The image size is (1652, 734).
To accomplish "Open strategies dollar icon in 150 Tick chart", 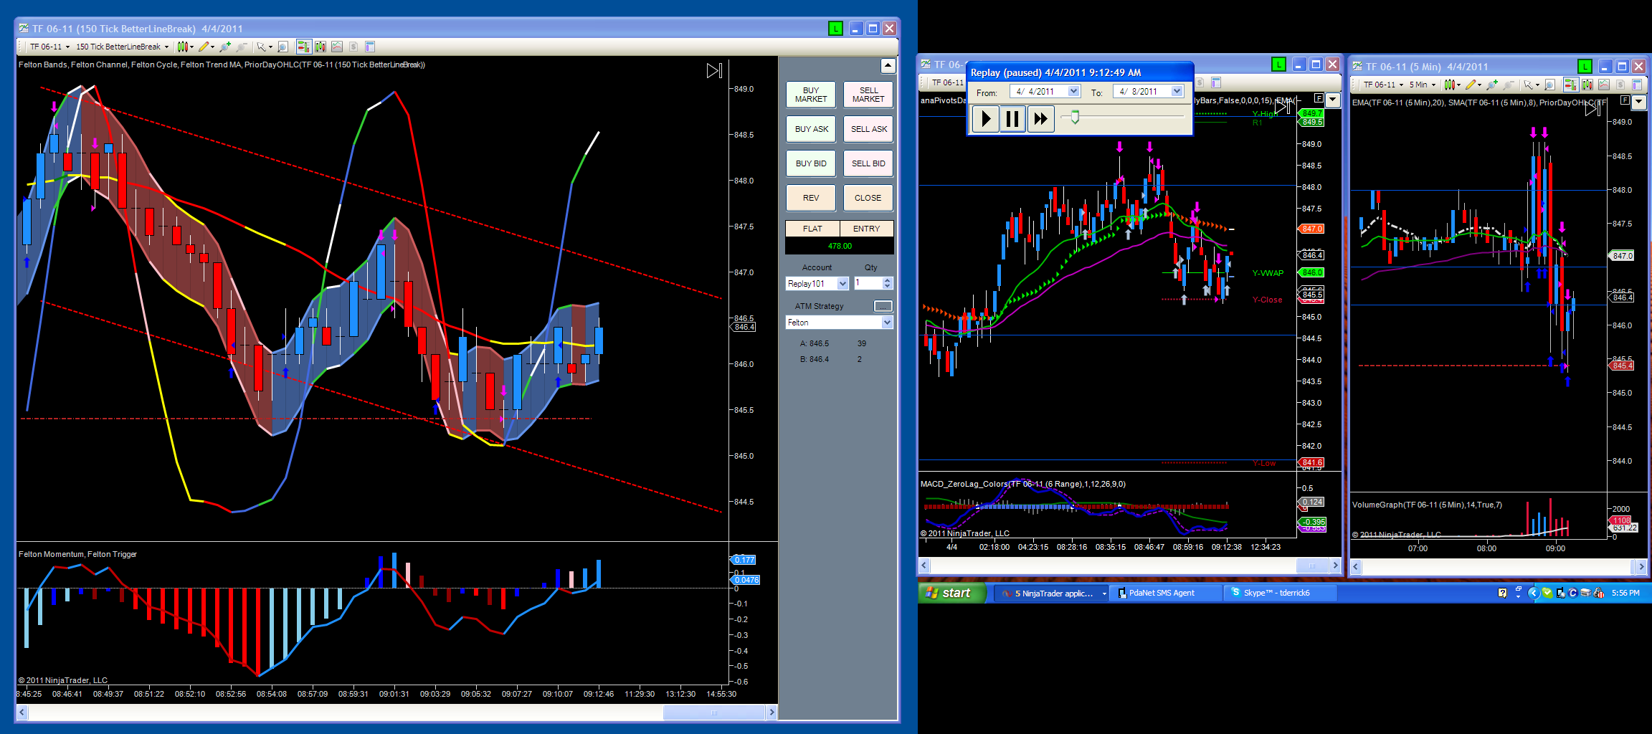I will click(x=353, y=47).
